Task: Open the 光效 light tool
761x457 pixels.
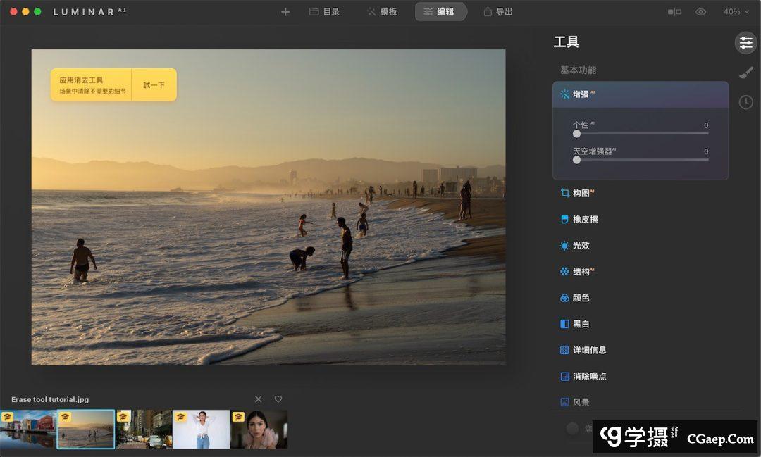Action: tap(581, 246)
